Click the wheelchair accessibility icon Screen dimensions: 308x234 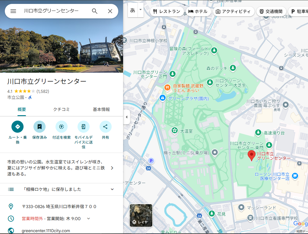coord(30,97)
